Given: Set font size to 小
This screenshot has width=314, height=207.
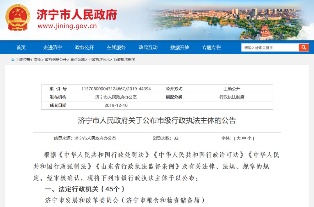Looking at the screenshot, I should click(249, 138).
